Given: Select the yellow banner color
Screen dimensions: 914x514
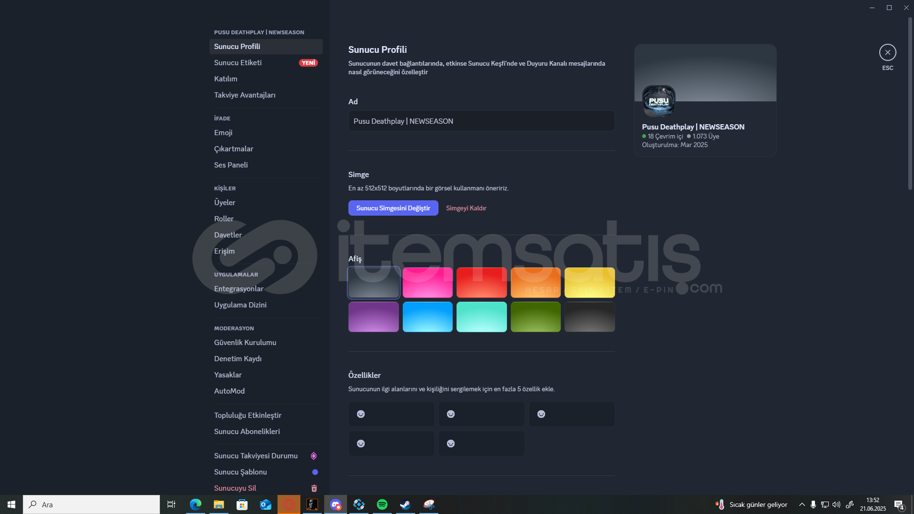Looking at the screenshot, I should [x=590, y=283].
